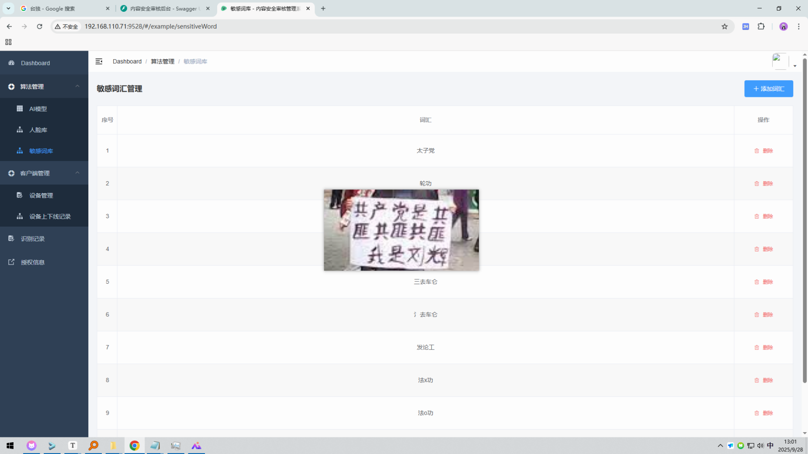Open the Chrome profile avatar icon
Viewport: 808px width, 454px height.
tap(783, 27)
